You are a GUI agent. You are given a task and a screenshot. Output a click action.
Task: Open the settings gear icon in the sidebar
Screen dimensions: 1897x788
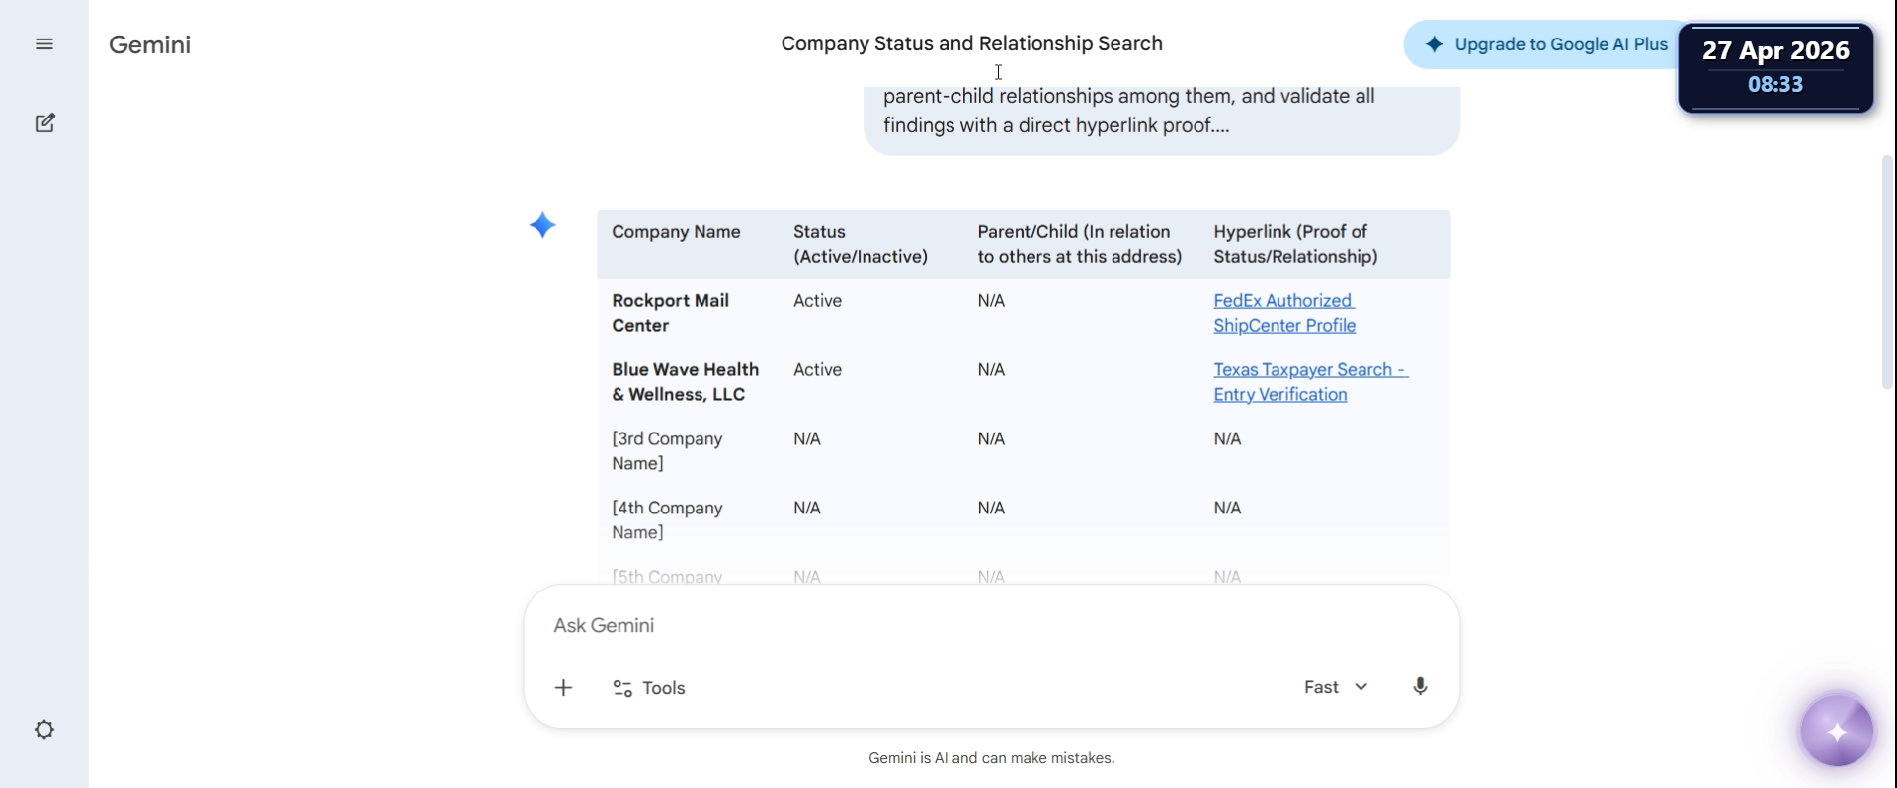[44, 730]
